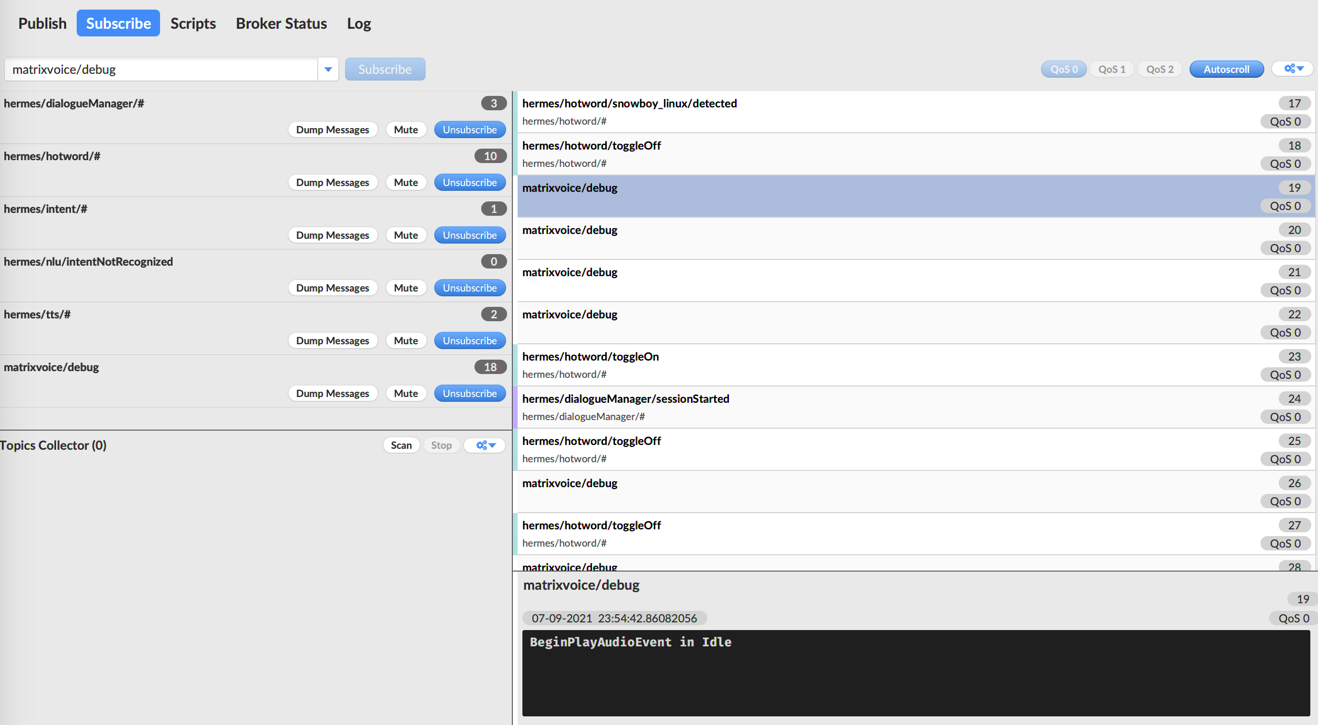1318x725 pixels.
Task: Dump Messages for hermes/nlu/intentNotRecognized
Action: tap(332, 288)
